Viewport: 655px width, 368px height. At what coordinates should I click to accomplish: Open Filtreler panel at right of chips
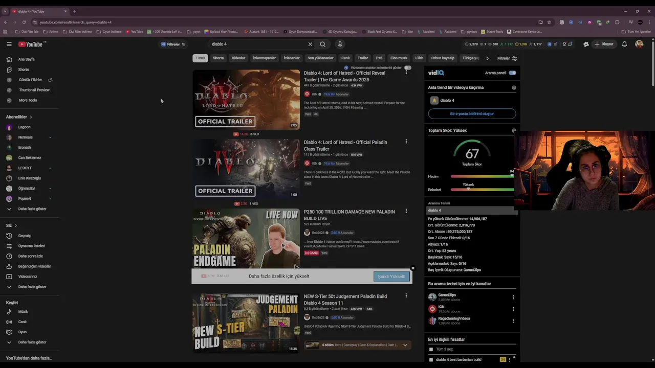(507, 58)
